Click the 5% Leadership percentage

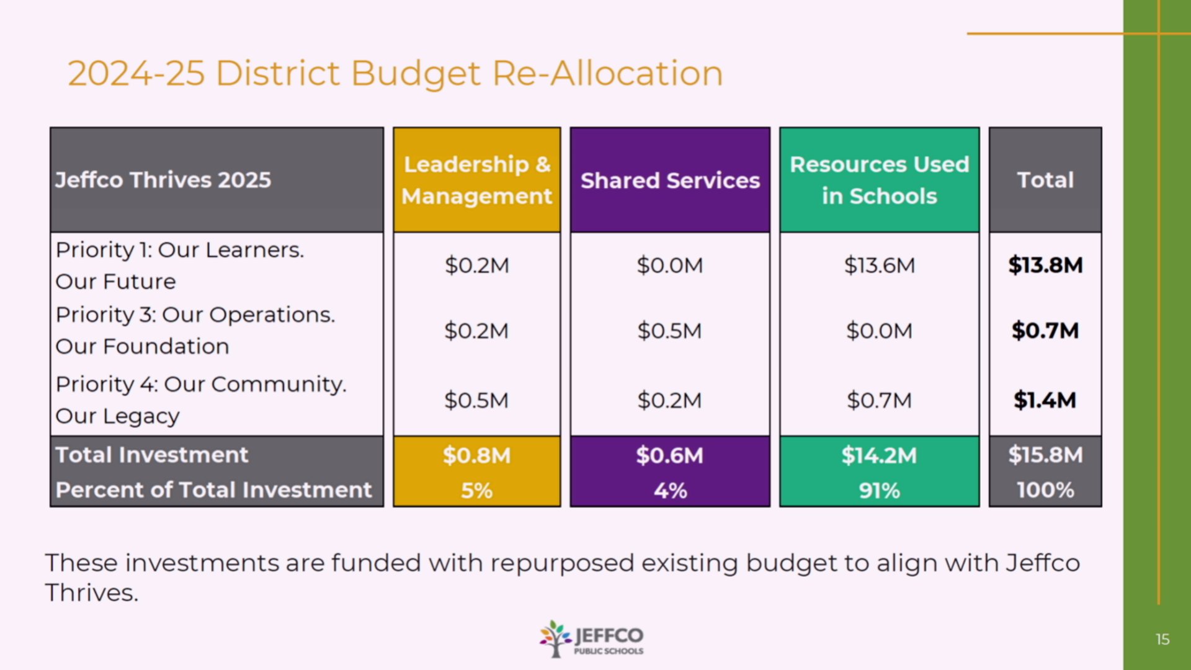click(x=476, y=491)
